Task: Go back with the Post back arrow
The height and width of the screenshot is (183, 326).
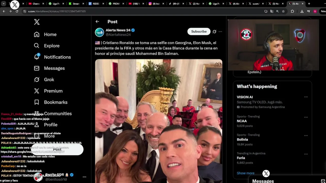Action: [x=97, y=22]
